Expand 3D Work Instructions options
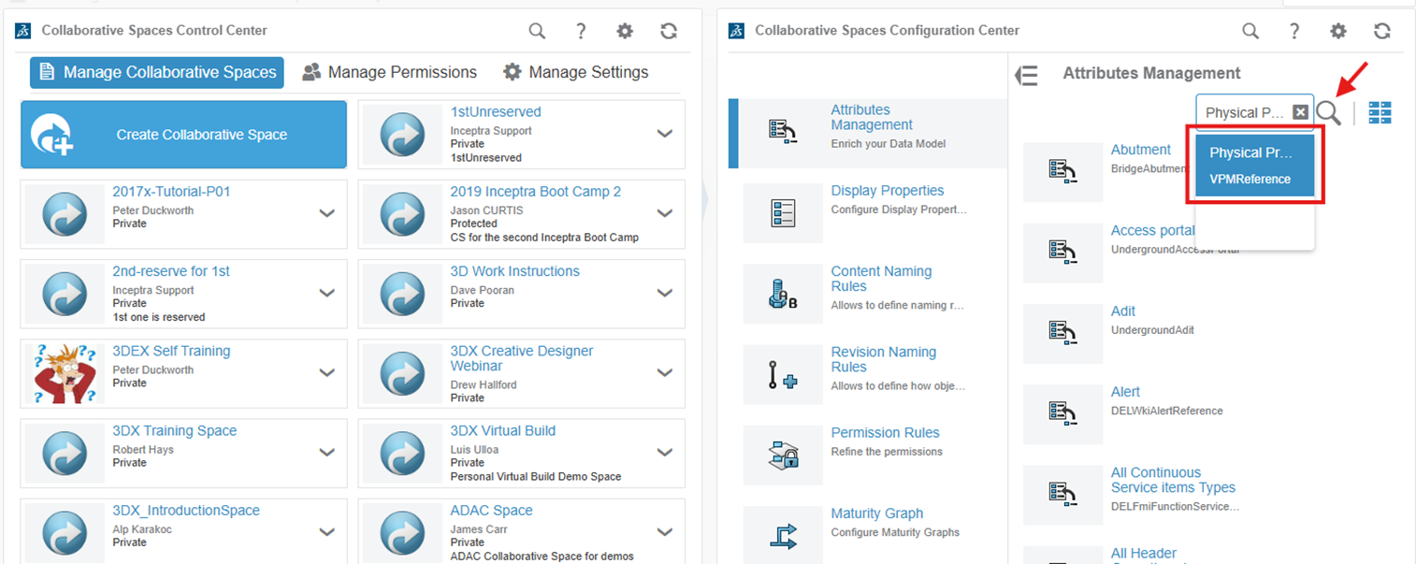Screen dimensions: 1416x564 (665, 293)
